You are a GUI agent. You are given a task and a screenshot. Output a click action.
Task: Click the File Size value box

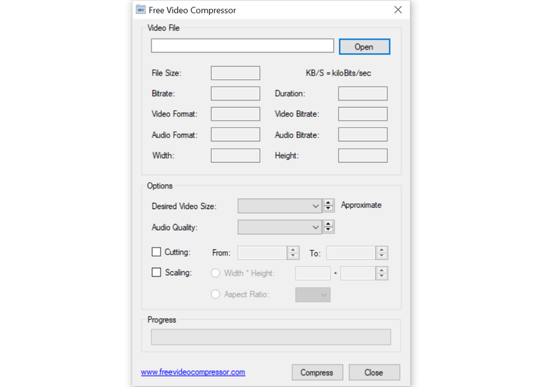pos(235,73)
